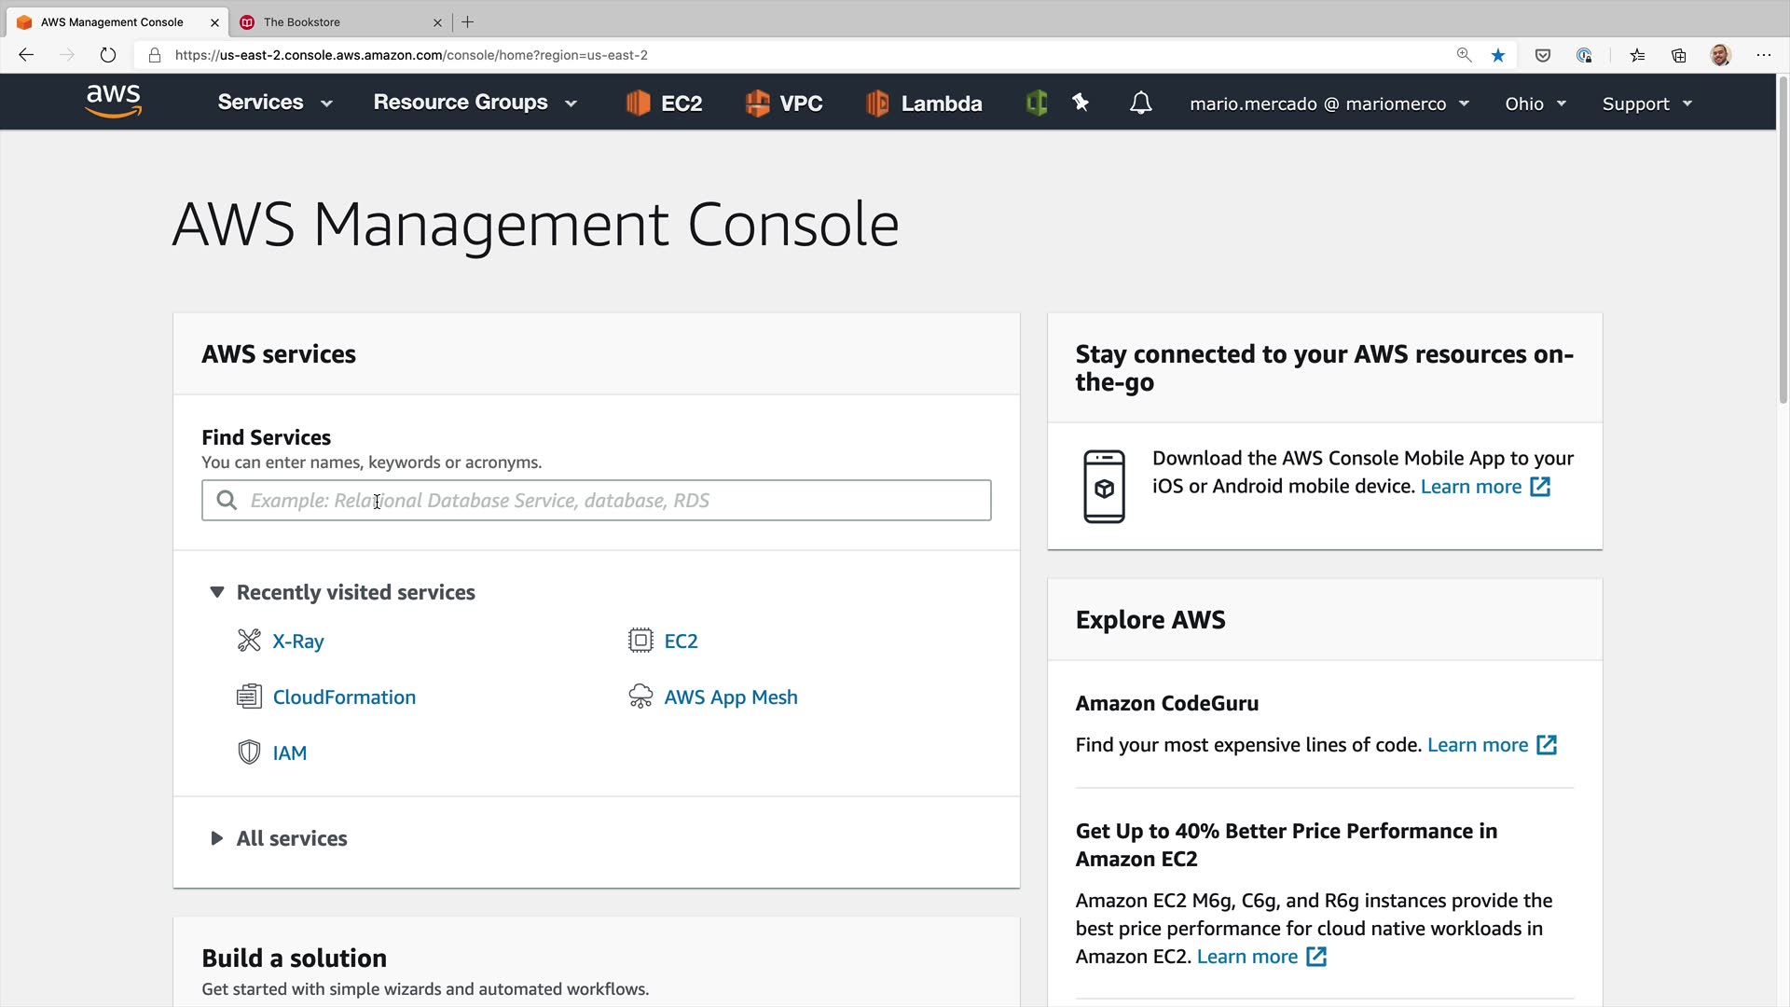Open the Services dropdown menu
Image resolution: width=1790 pixels, height=1007 pixels.
point(274,103)
